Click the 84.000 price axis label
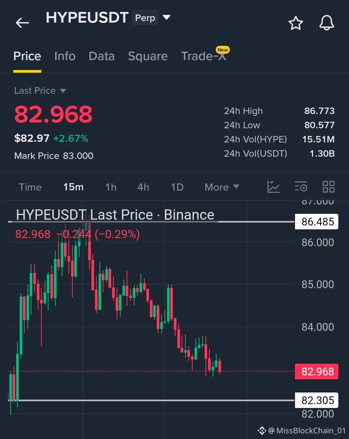The image size is (349, 439). pos(318,327)
